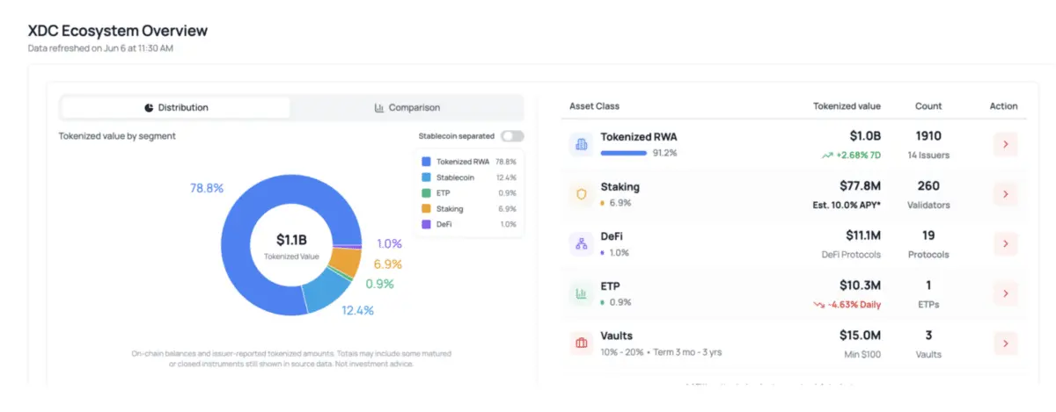
Task: Click the bar chart icon beside Comparison
Action: (379, 108)
